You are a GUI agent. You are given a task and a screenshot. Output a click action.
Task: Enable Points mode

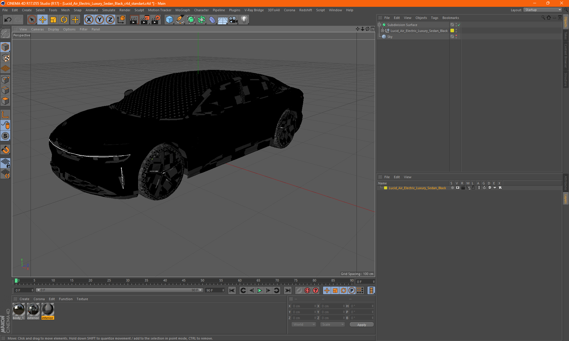coord(5,80)
